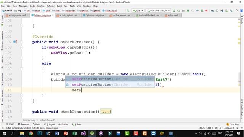
Task: Click the Github breadcrumb in navigation bar
Action: pyautogui.click(x=7, y=11)
